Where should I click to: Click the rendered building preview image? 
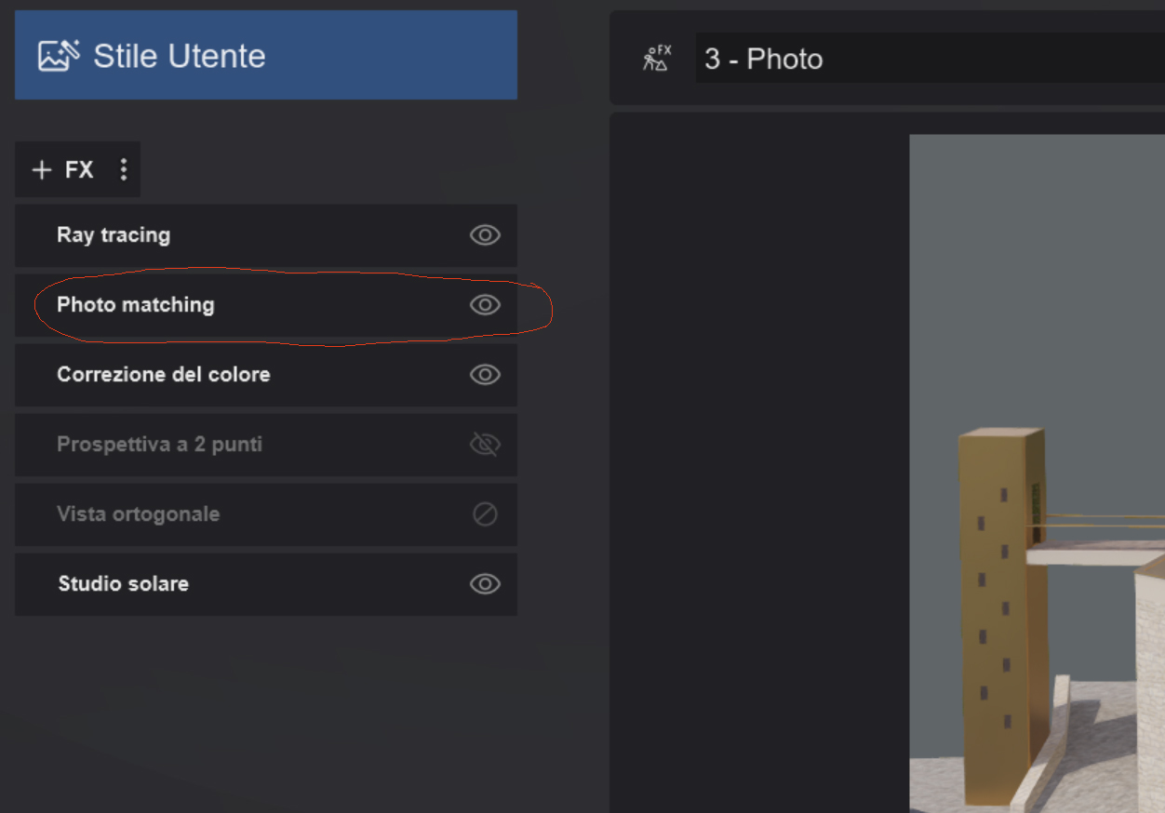[1037, 474]
